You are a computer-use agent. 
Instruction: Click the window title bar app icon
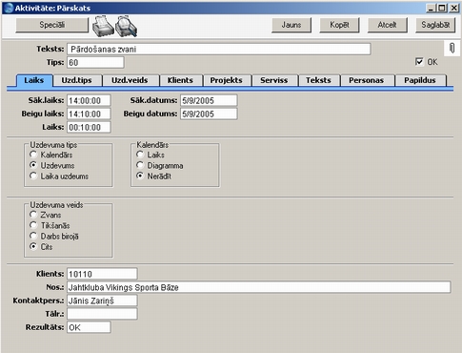[x=9, y=8]
